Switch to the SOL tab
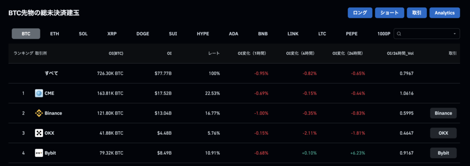Screen dimensions: 470x166 [83, 34]
